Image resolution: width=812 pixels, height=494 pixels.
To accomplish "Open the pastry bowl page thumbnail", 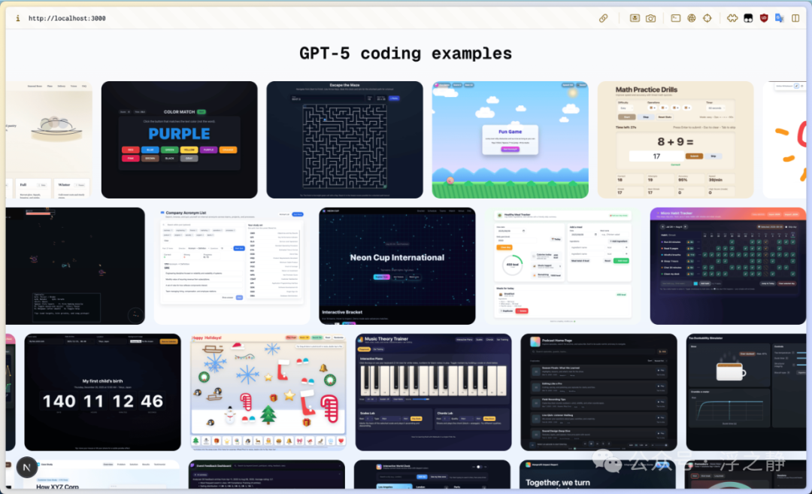I will coord(49,140).
